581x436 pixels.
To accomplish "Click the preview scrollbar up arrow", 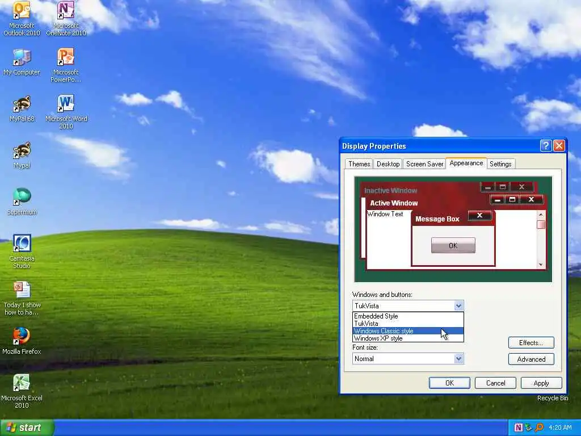I will tap(541, 215).
